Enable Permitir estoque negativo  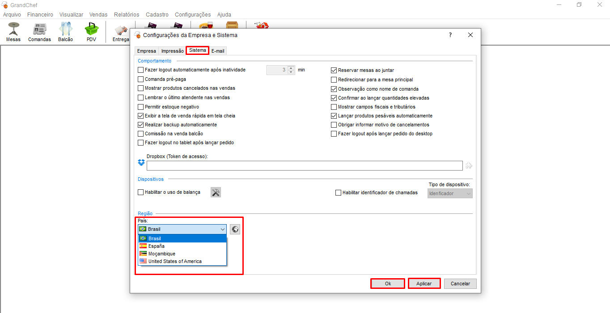pos(141,107)
